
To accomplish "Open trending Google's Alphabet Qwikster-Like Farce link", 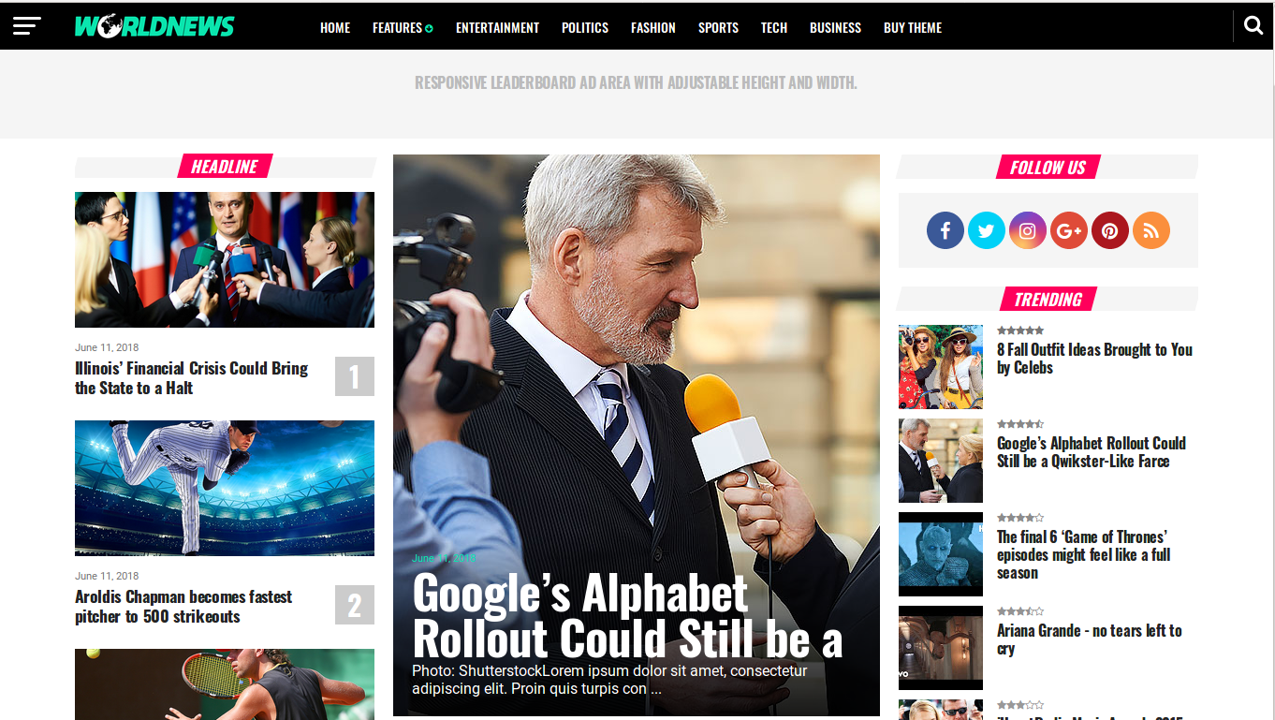I will coord(1092,452).
